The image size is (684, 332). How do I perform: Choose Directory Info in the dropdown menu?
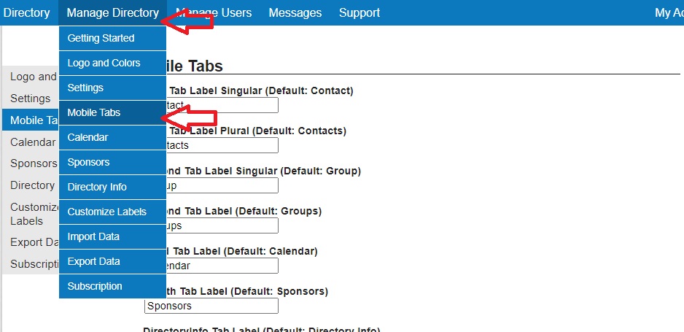97,187
